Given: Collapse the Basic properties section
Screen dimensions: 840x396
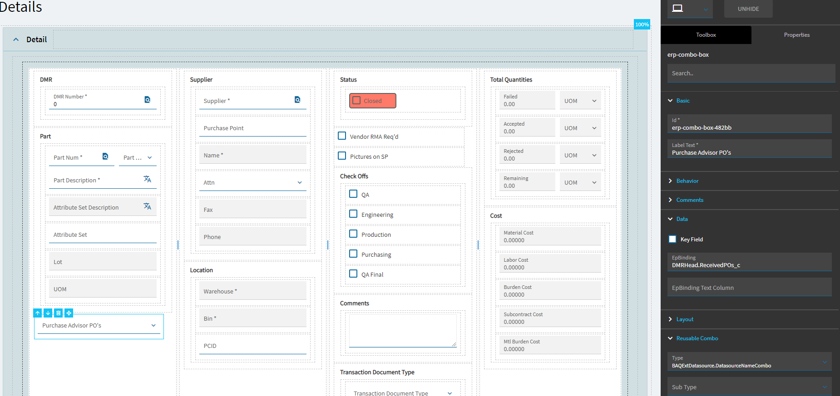Looking at the screenshot, I should click(x=670, y=101).
